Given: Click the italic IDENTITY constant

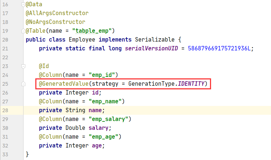Looking at the screenshot, I should (190, 85).
